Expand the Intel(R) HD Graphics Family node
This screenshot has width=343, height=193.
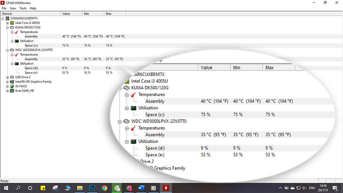[7, 82]
